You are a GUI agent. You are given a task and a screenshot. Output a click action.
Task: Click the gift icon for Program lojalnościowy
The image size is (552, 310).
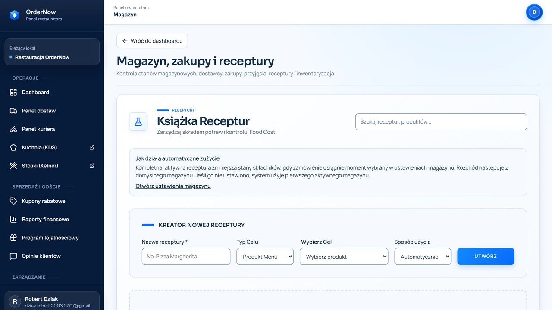(x=13, y=238)
